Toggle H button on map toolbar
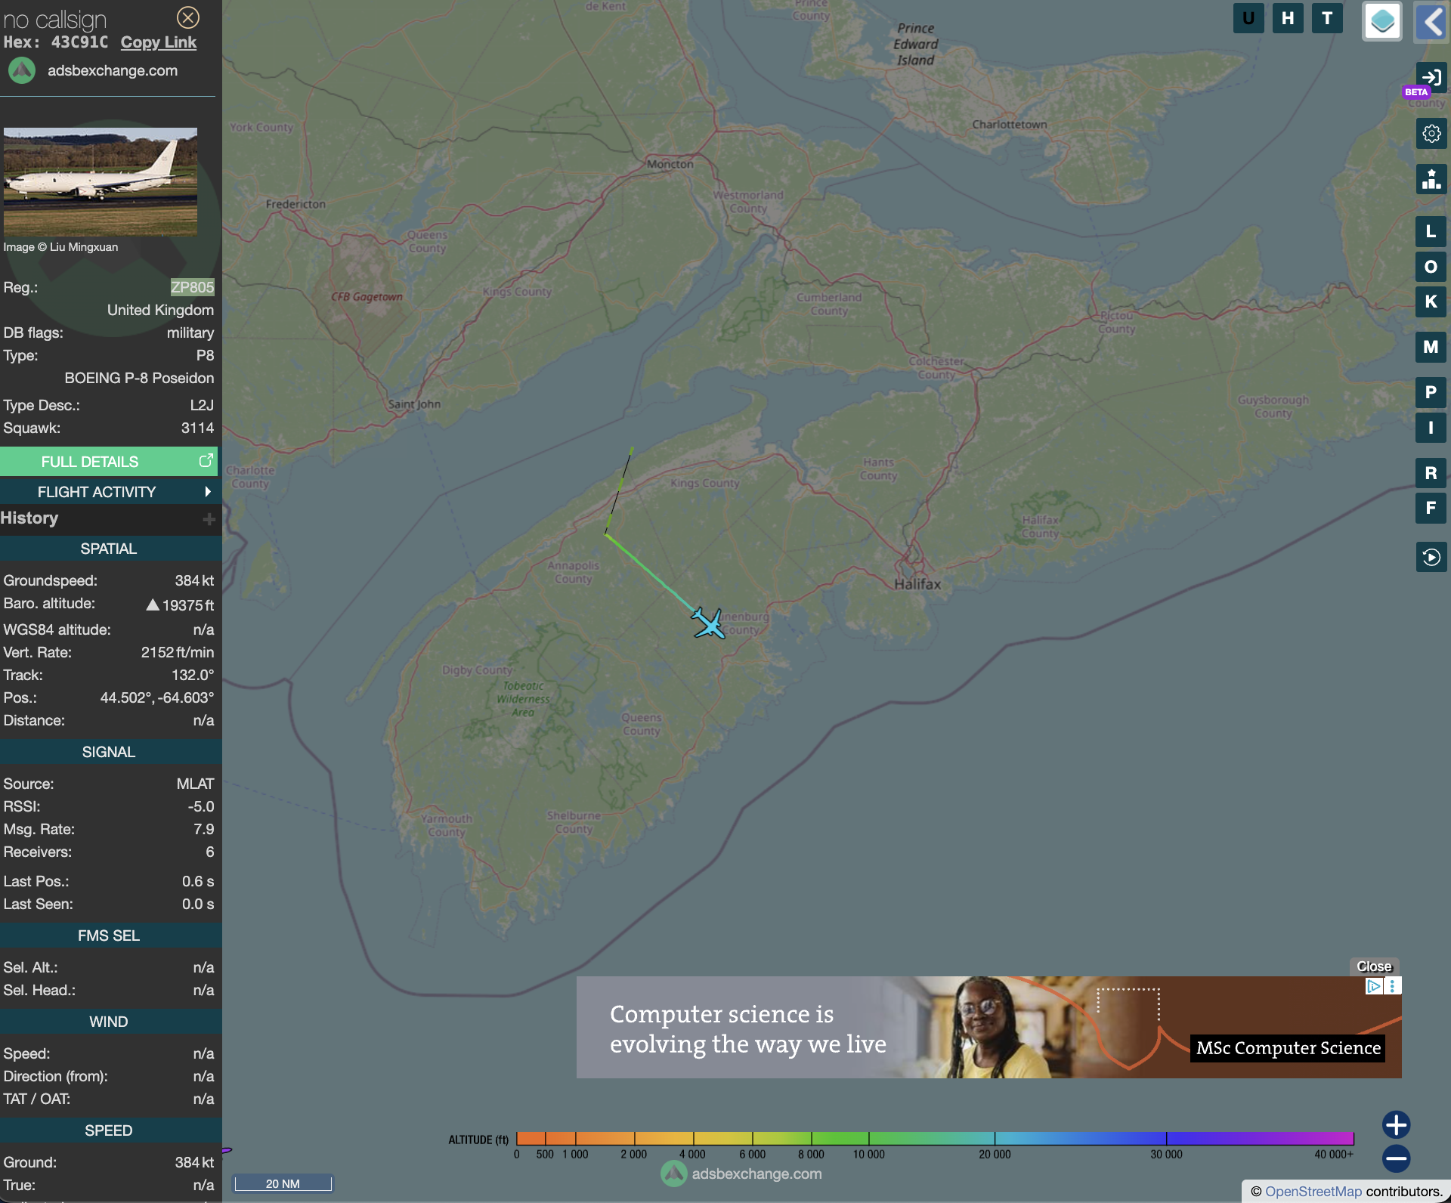 1288,18
